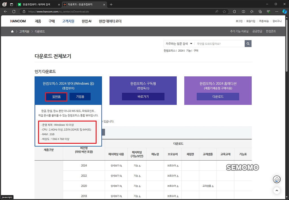This screenshot has width=289, height=200.
Task: View site information lock icon
Action: 24,12
